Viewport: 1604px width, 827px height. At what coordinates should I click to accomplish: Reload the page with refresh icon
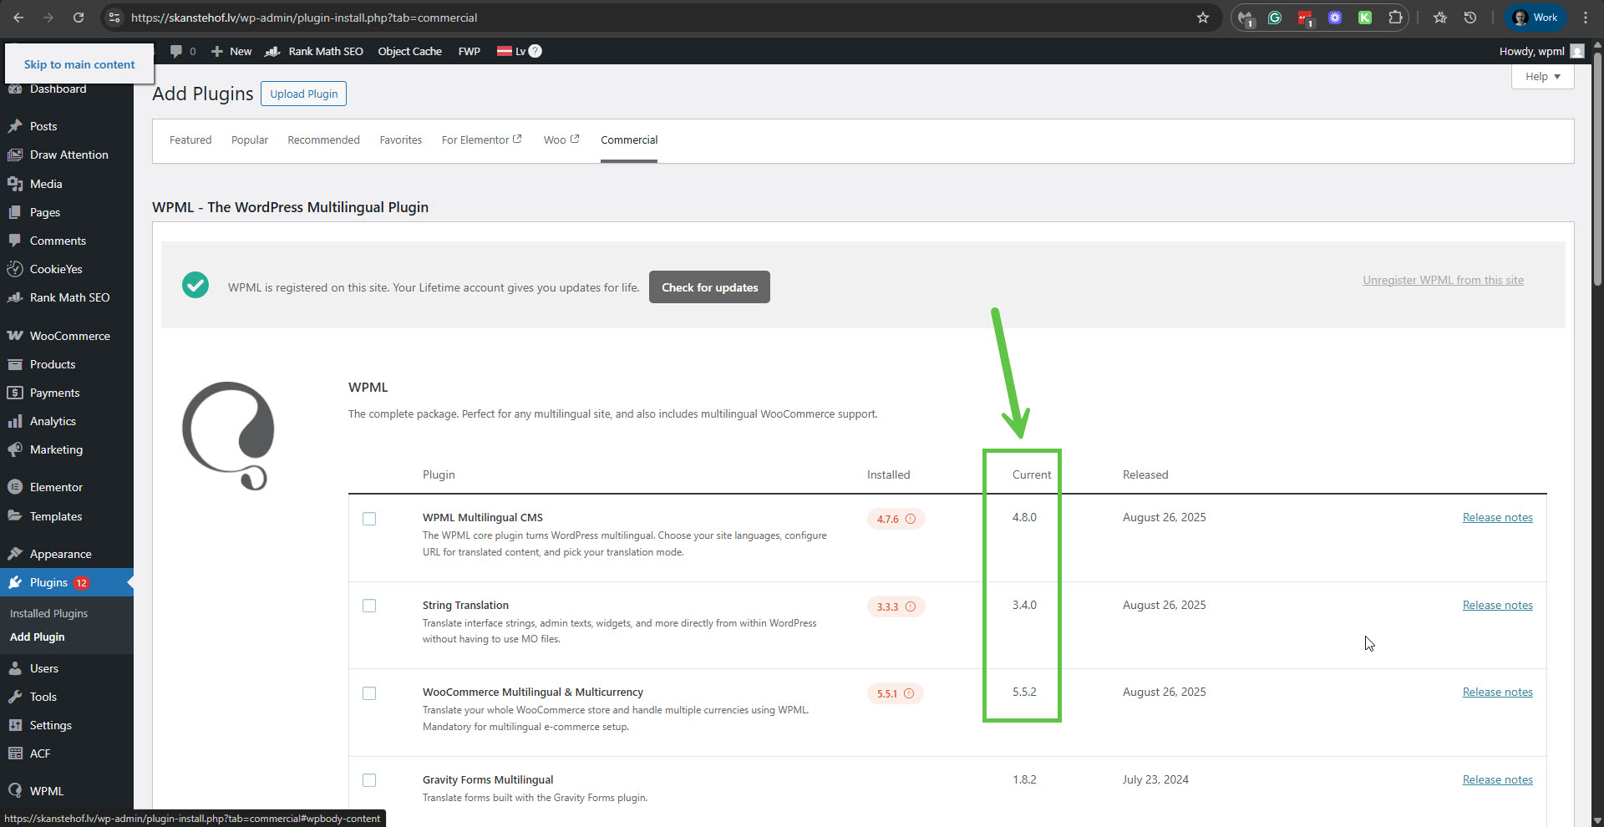point(79,18)
